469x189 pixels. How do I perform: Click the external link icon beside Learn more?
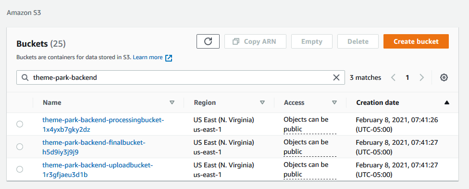[x=169, y=58]
